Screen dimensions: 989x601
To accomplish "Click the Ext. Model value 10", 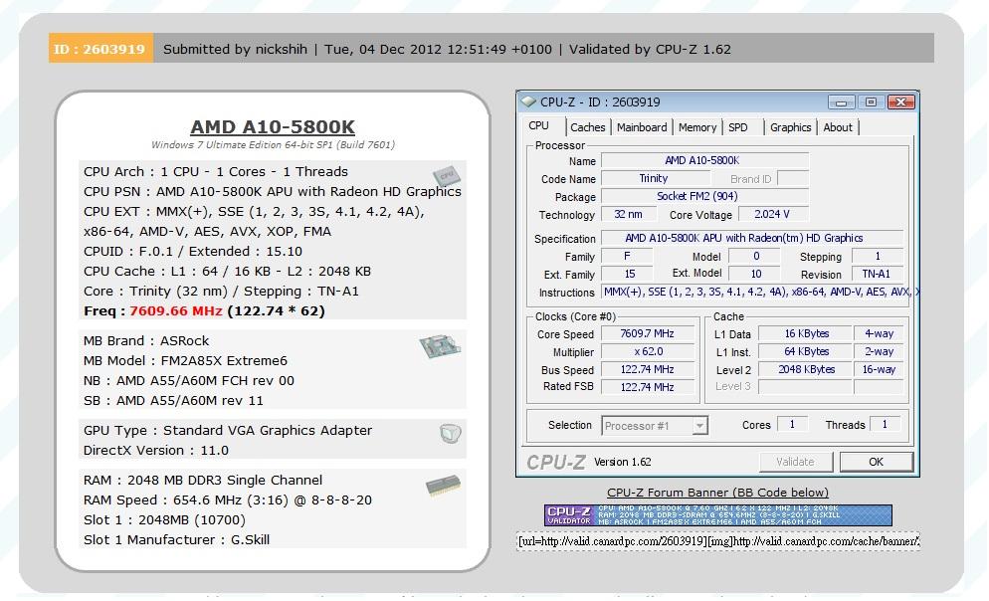I will [x=754, y=274].
